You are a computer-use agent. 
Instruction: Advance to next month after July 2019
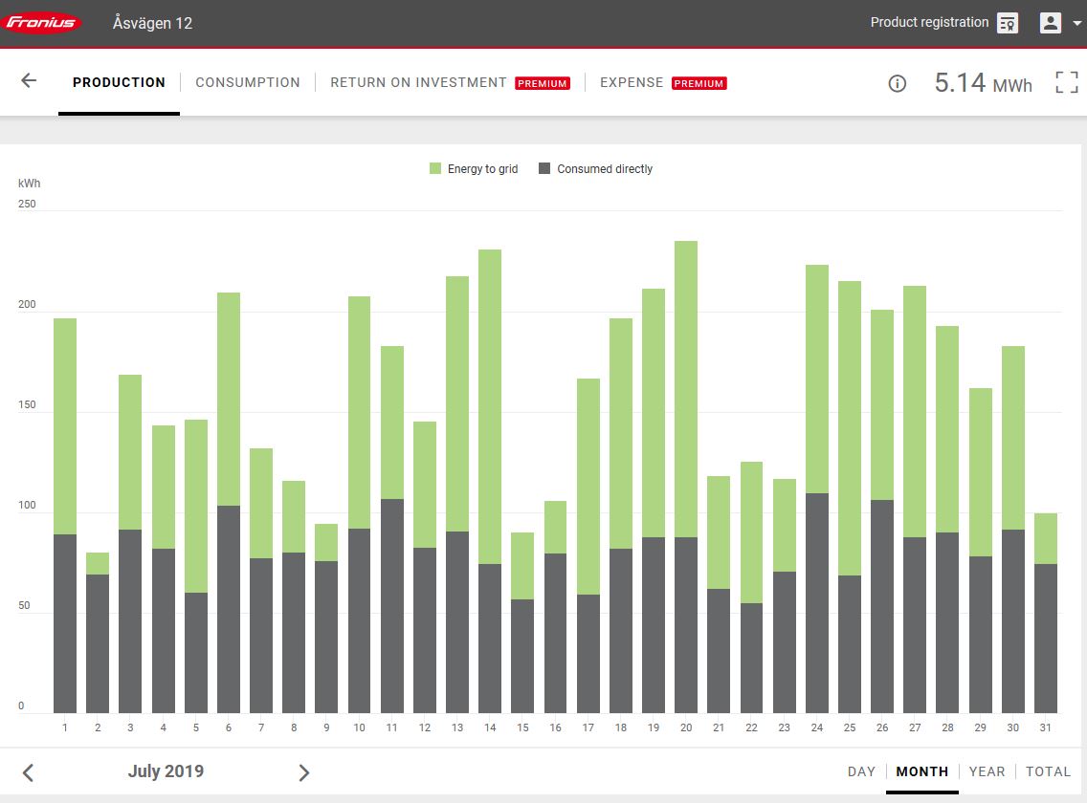tap(304, 772)
